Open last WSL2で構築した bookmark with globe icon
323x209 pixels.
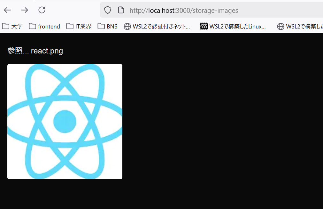[x=300, y=27]
